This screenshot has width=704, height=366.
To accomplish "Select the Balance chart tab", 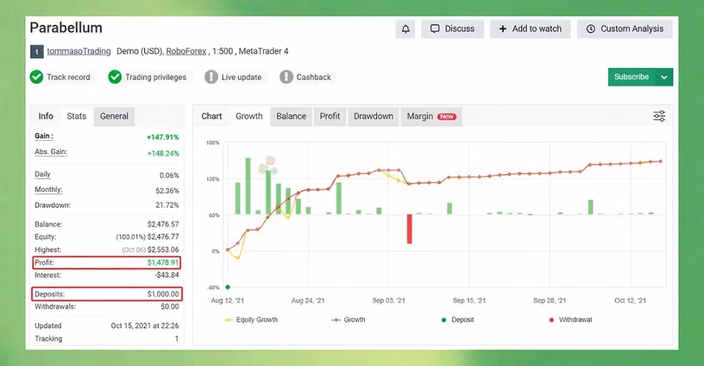I will point(291,117).
